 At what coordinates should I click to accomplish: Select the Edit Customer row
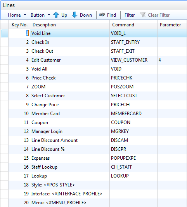pyautogui.click(x=98, y=60)
